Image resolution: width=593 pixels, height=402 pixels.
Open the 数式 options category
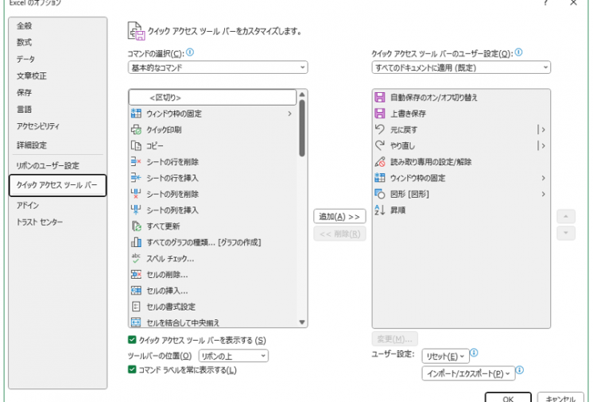point(24,42)
